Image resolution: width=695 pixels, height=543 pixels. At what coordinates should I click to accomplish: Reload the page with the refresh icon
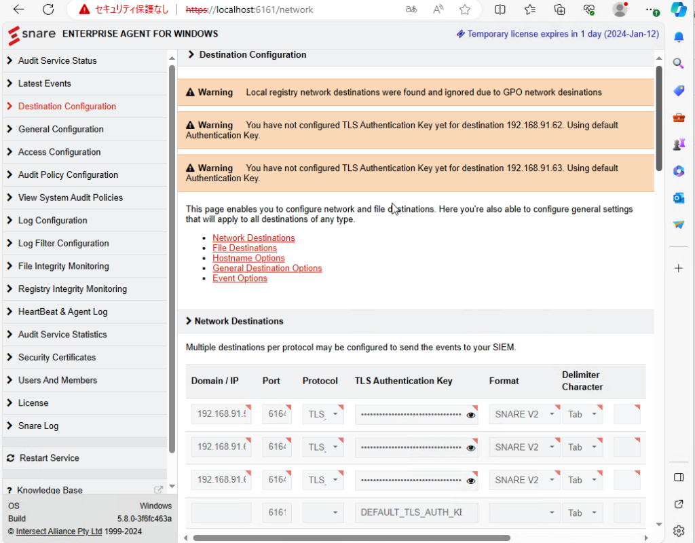click(48, 10)
